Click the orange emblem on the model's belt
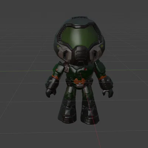The width and height of the screenshot is (148, 148). pyautogui.click(x=80, y=82)
